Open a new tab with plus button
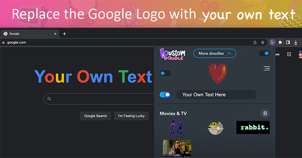The height and width of the screenshot is (158, 302). coord(65,34)
